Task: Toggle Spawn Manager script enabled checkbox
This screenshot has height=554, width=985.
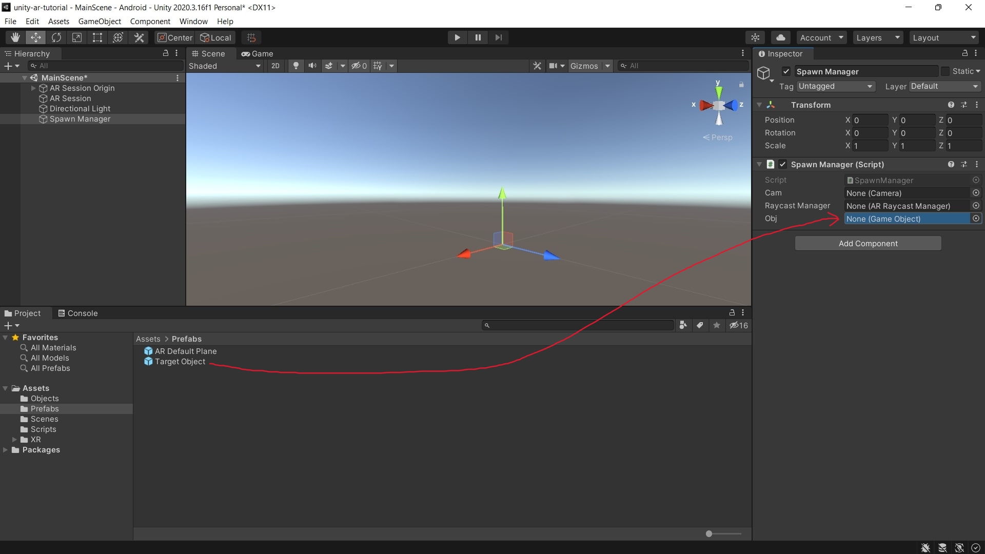Action: tap(782, 164)
